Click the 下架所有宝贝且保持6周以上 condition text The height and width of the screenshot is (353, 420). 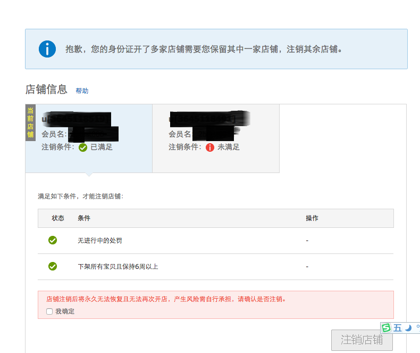(118, 266)
